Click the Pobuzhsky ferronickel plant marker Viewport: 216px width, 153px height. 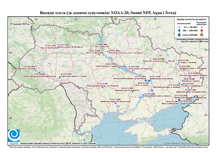point(103,87)
